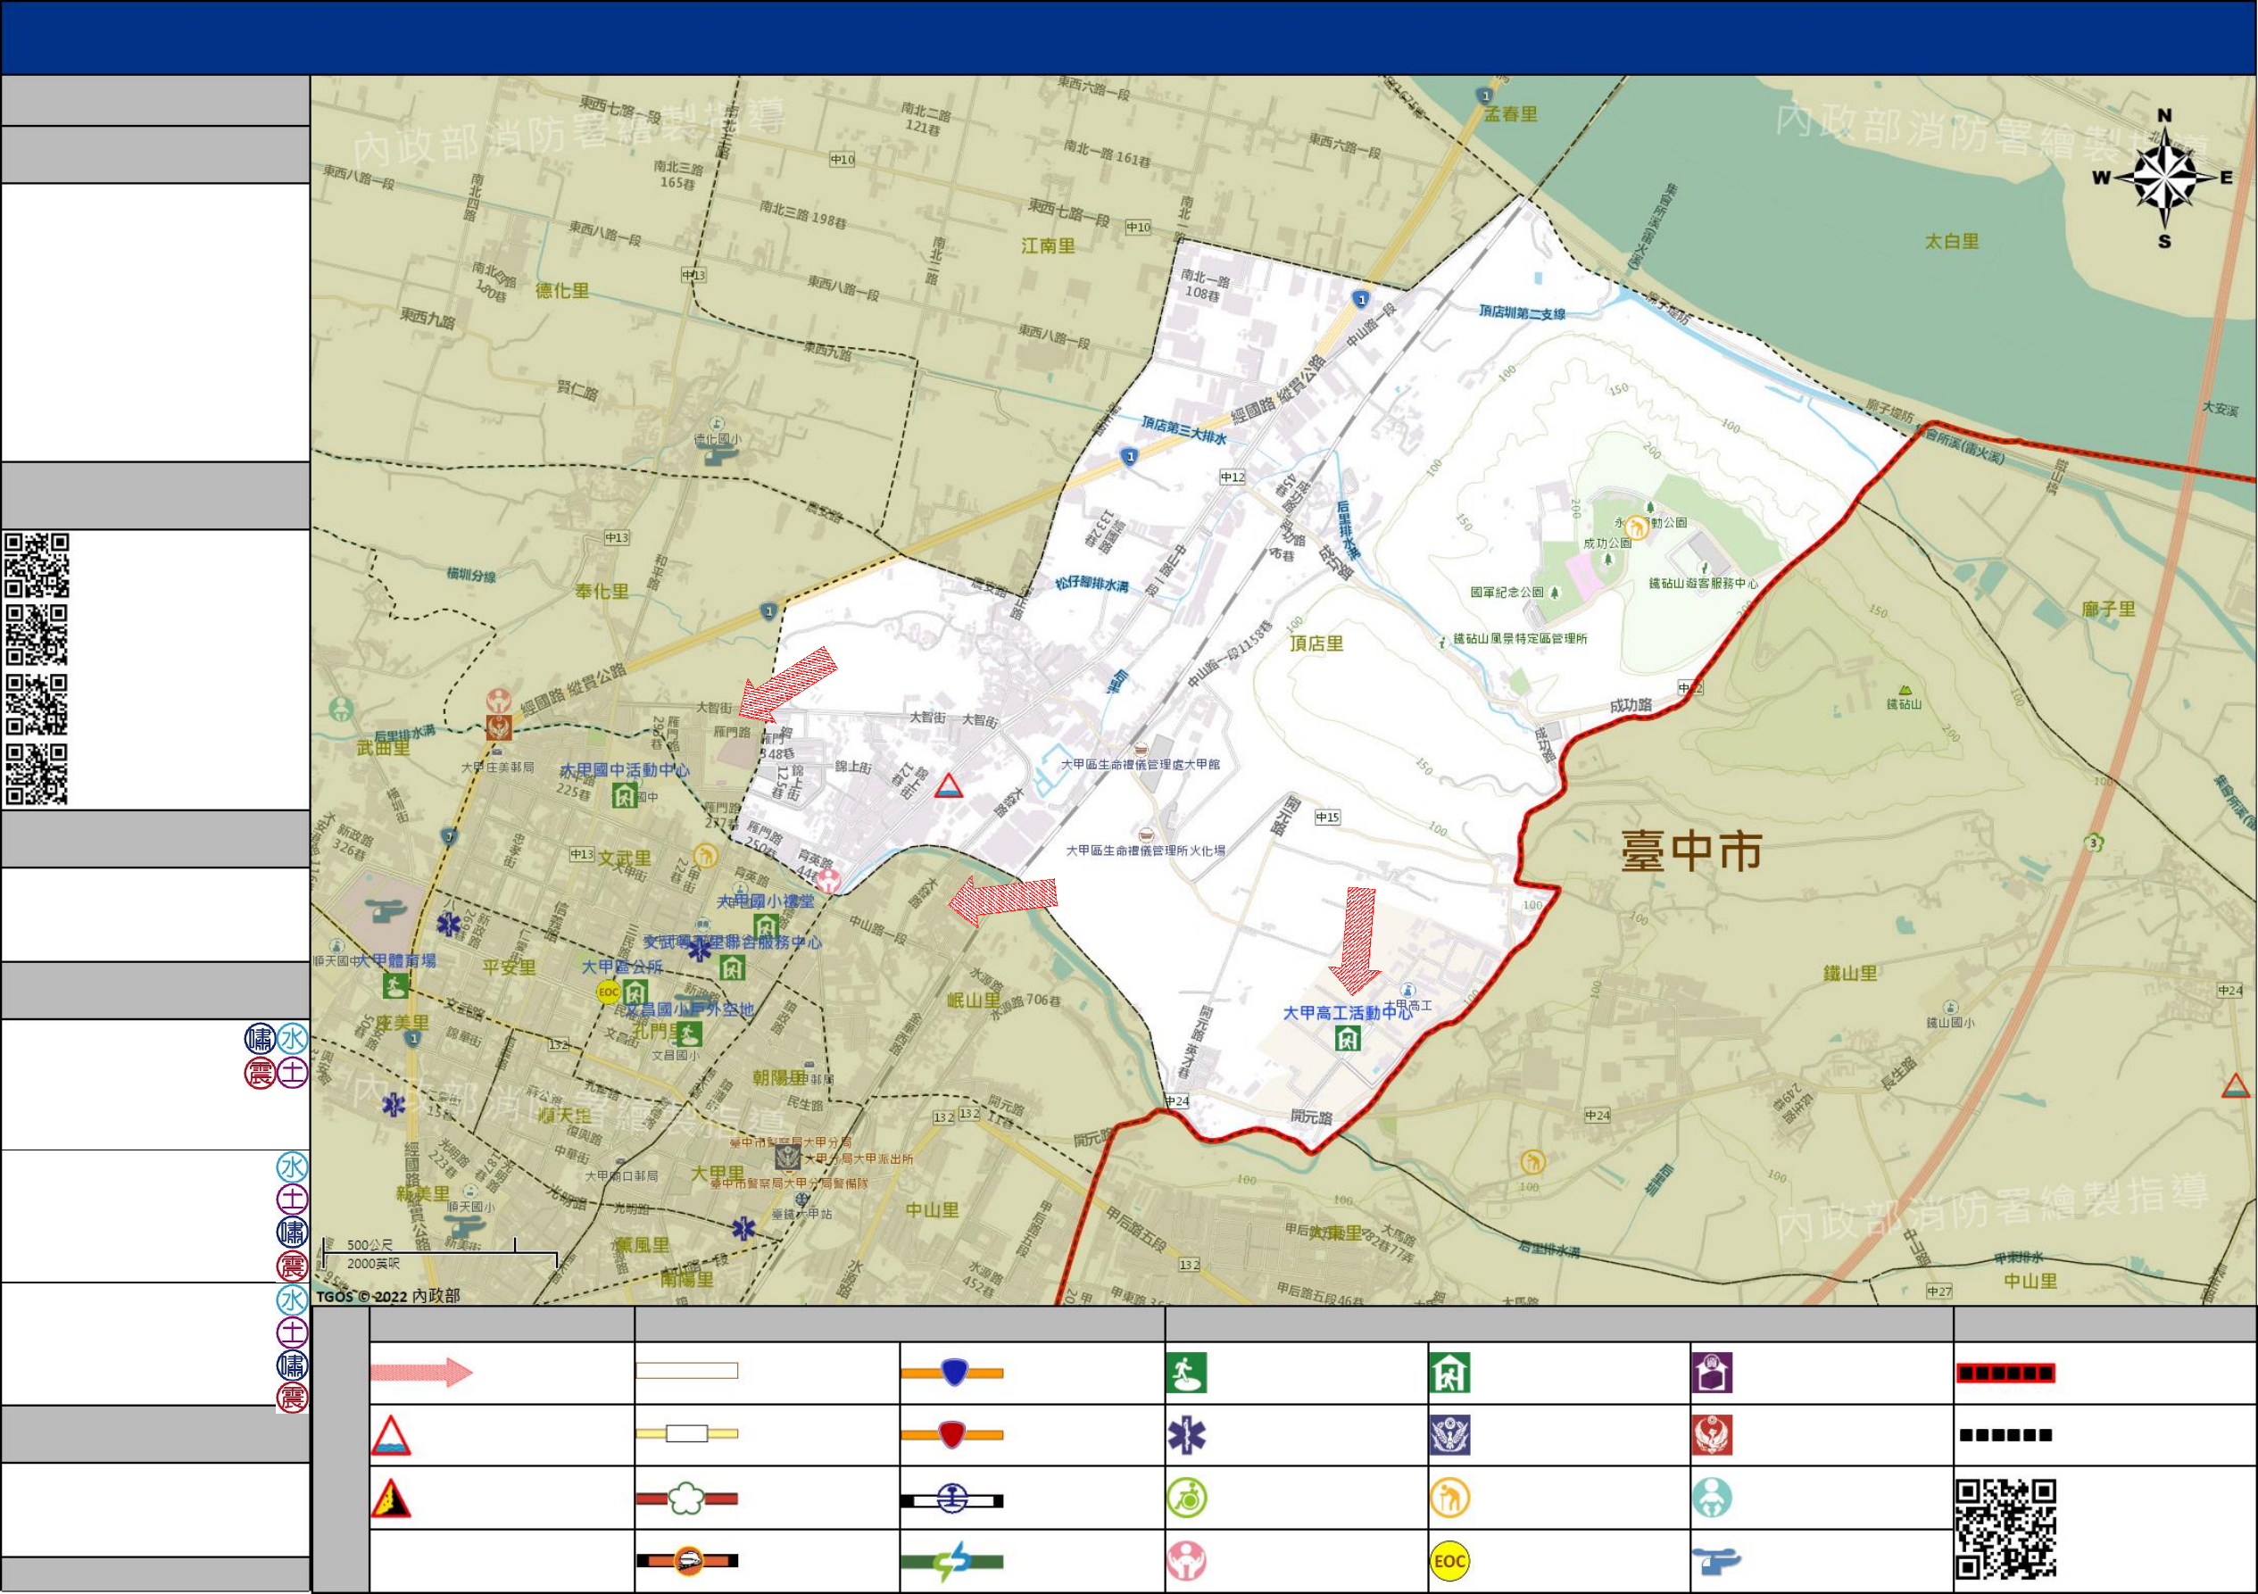Click the 臺中市 city label

click(1691, 852)
